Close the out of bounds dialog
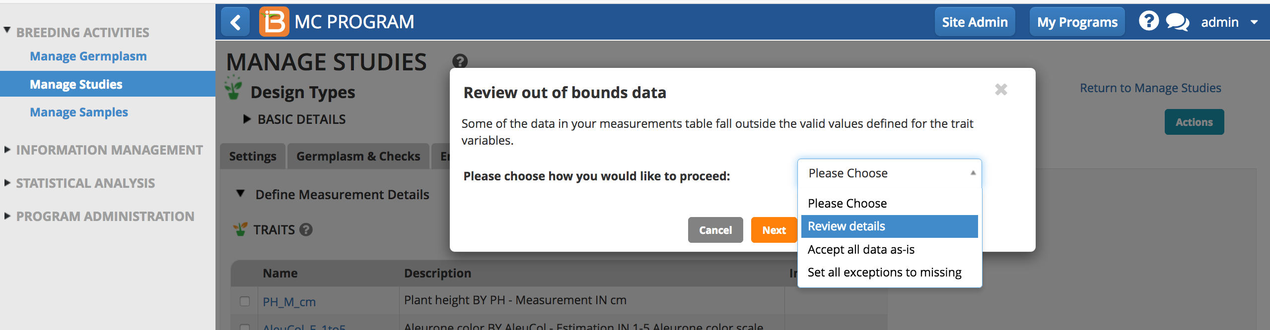The width and height of the screenshot is (1270, 330). tap(1001, 90)
